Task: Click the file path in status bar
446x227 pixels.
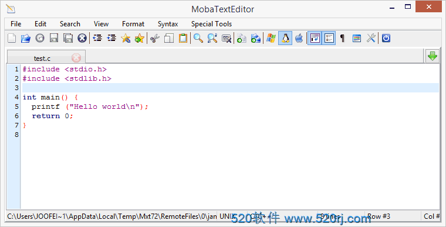Action: coord(112,216)
